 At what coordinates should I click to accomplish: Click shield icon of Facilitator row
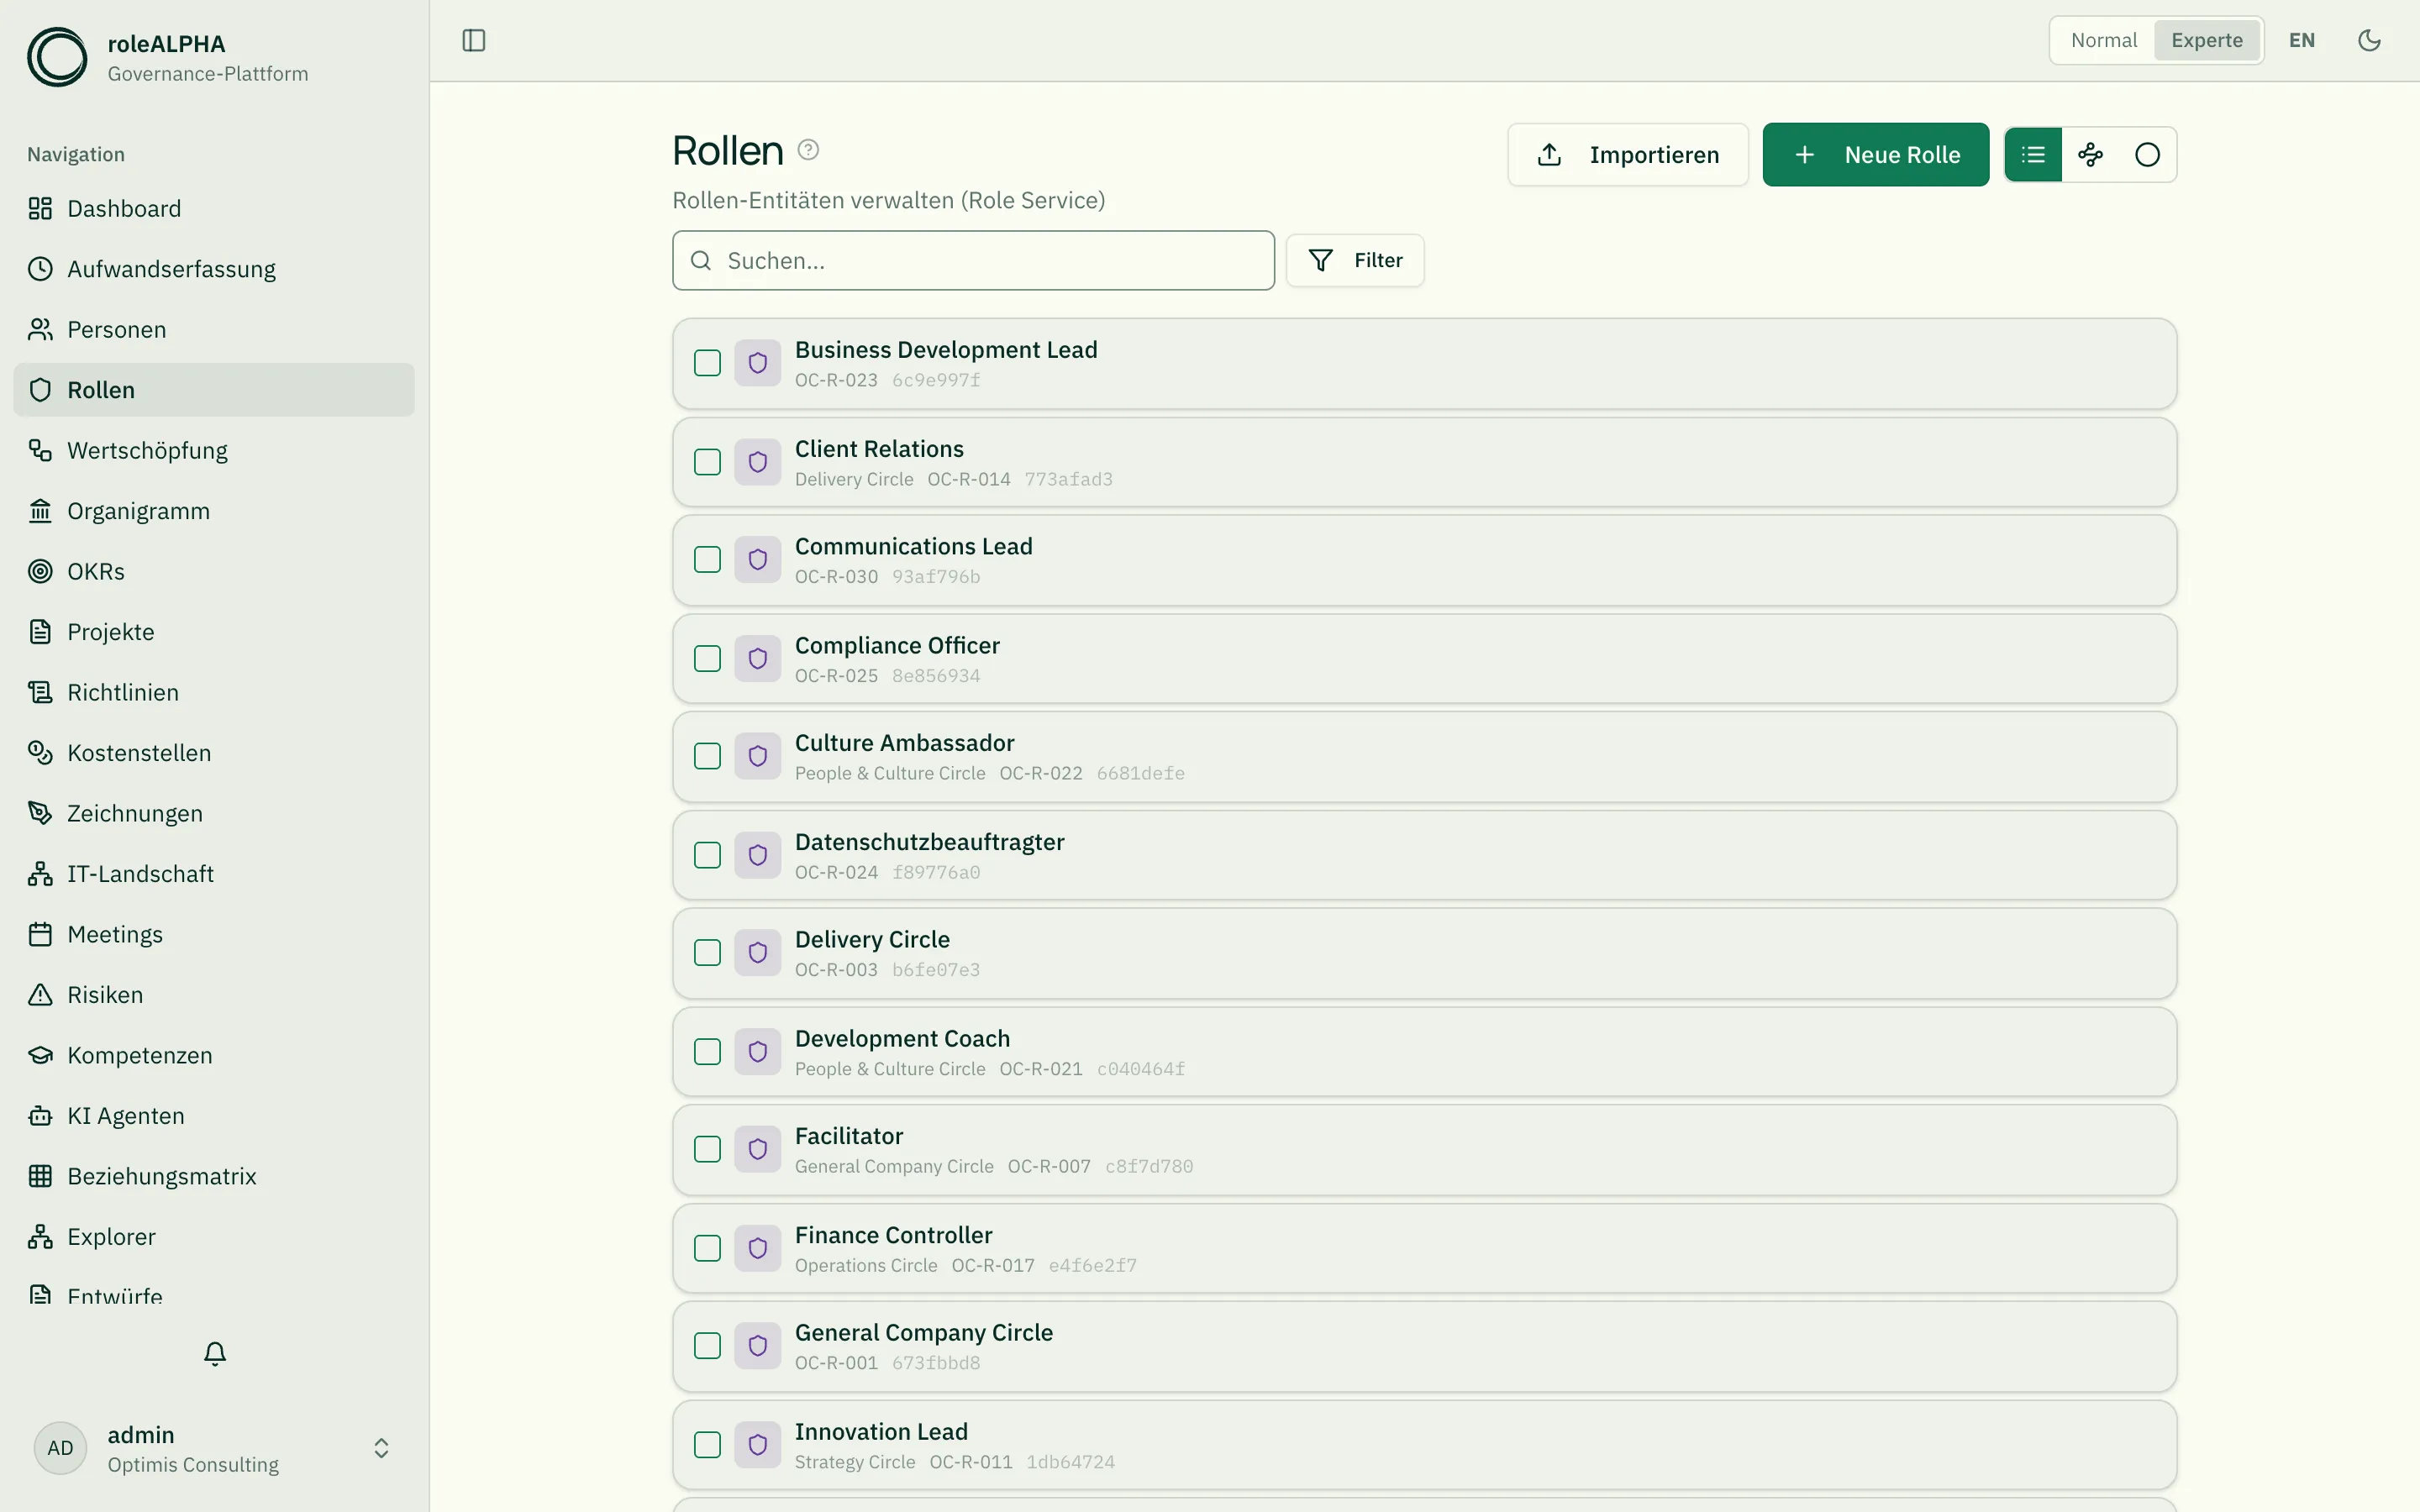(758, 1149)
